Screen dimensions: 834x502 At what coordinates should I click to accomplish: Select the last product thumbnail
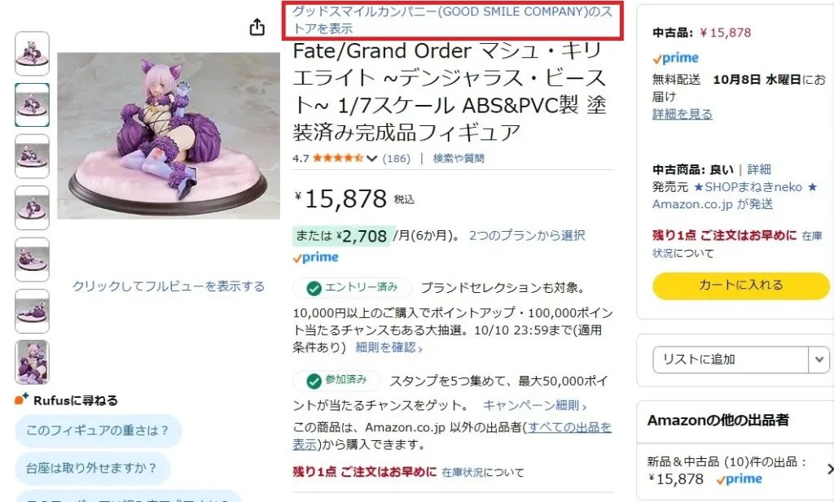(32, 362)
